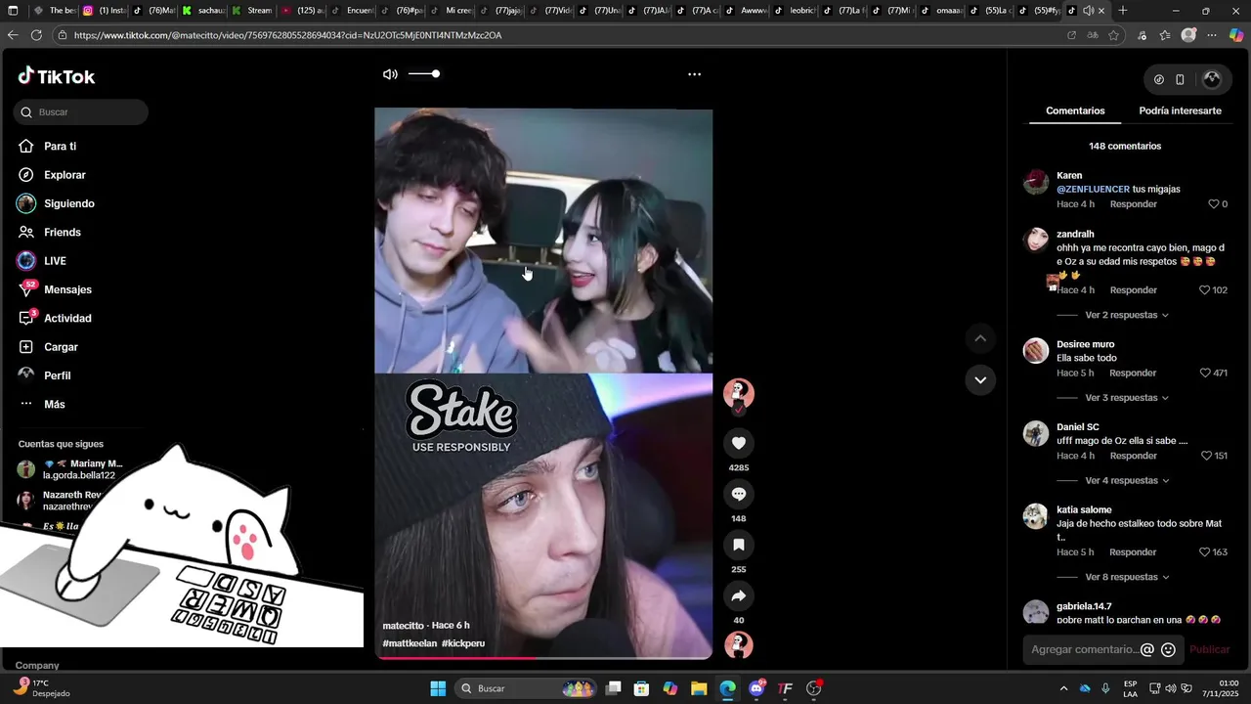Share the video using the arrow icon
Viewport: 1251px width, 704px height.
739,595
